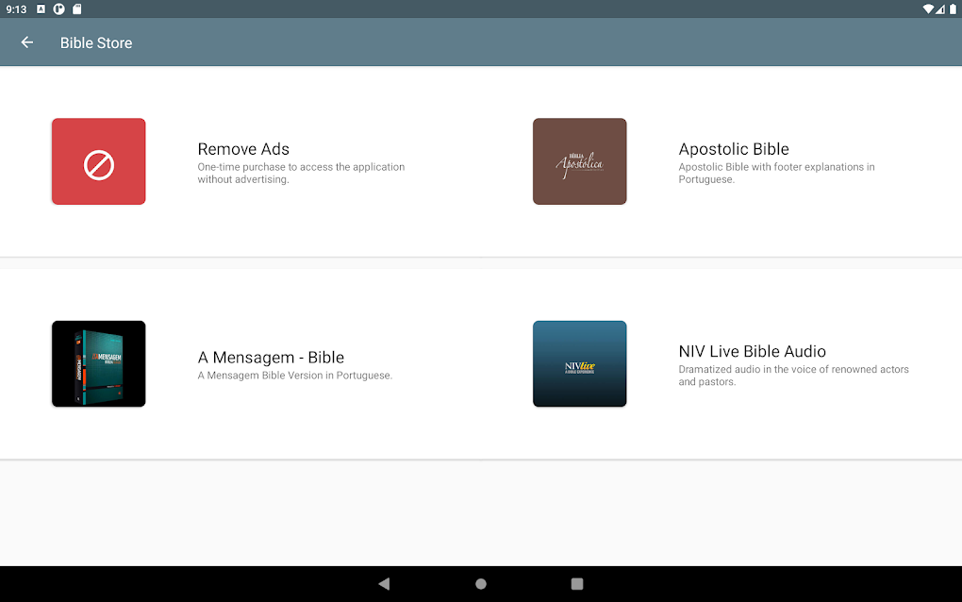
Task: Select the Remove Ads title
Action: [x=243, y=149]
